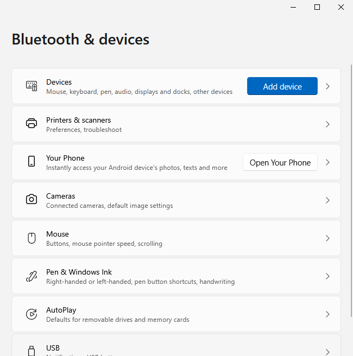This screenshot has width=353, height=356.
Task: Expand the Devices row chevron
Action: point(327,86)
